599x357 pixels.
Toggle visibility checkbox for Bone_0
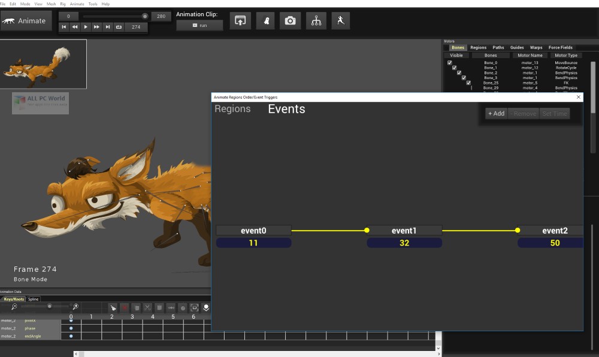pos(449,62)
